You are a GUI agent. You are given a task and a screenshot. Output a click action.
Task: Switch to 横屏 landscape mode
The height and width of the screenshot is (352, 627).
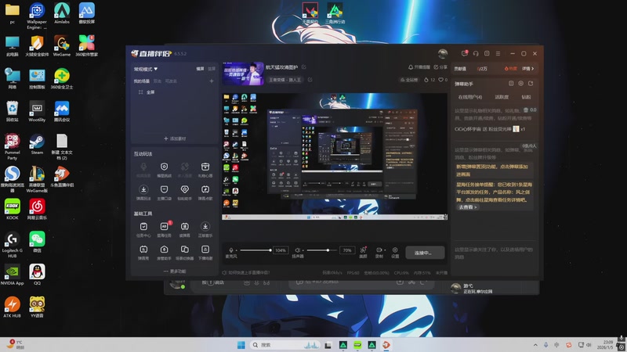[x=200, y=69]
